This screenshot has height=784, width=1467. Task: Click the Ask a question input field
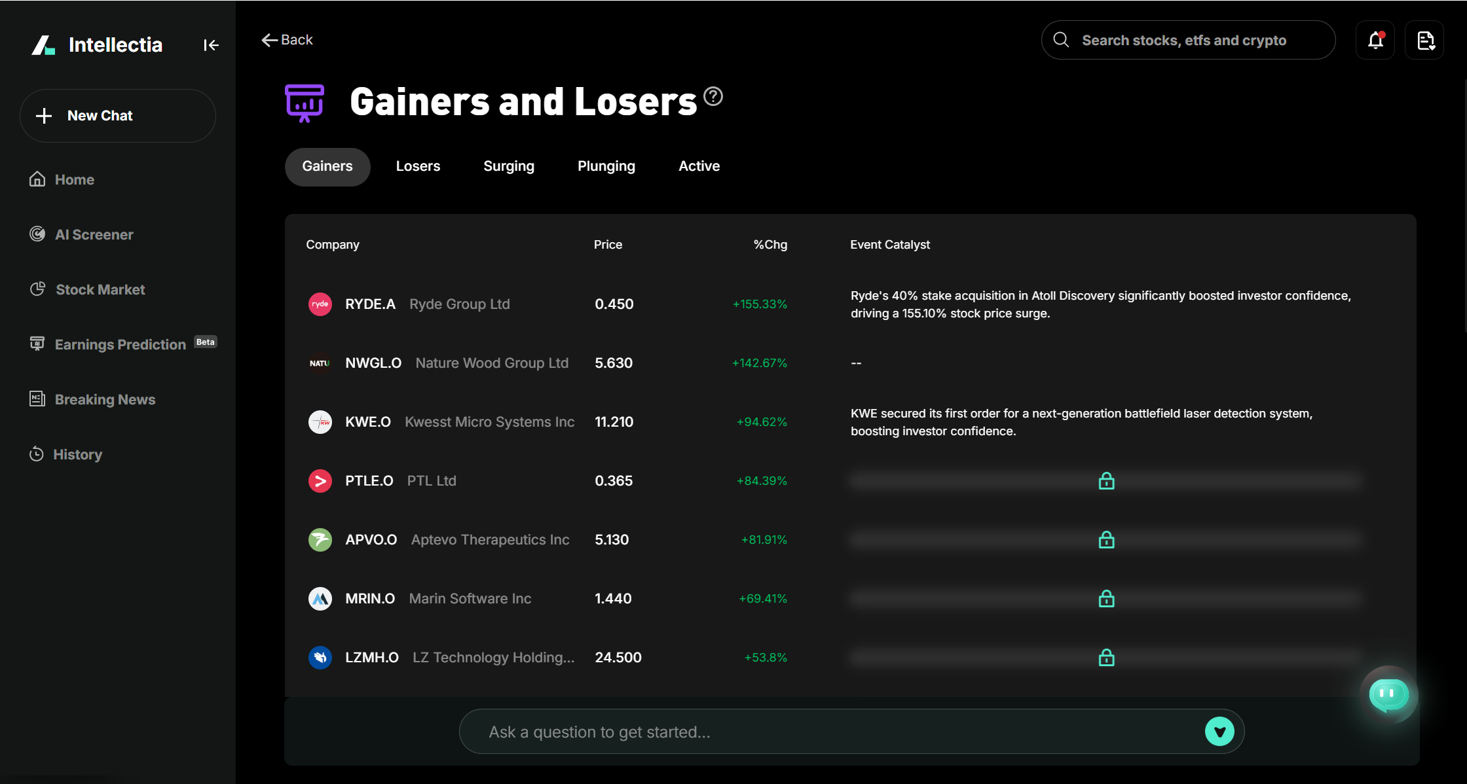pyautogui.click(x=786, y=731)
